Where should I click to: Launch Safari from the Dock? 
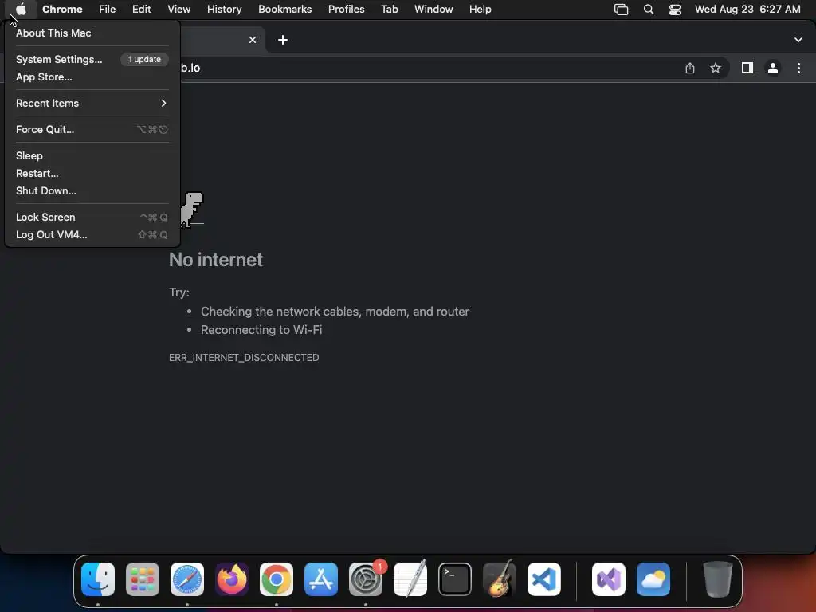[x=187, y=579]
